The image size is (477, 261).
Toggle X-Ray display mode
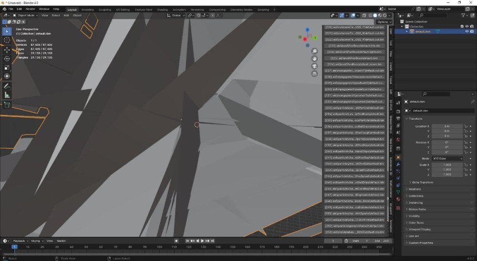click(x=364, y=15)
